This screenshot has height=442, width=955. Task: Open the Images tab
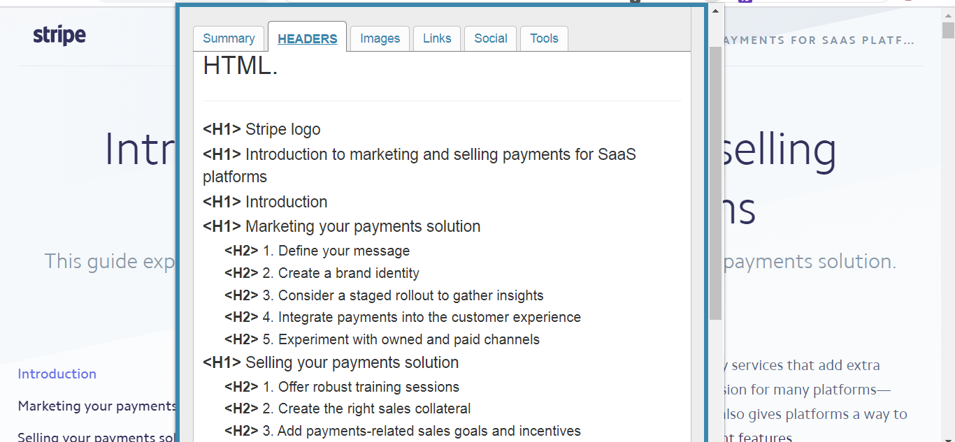pos(380,38)
